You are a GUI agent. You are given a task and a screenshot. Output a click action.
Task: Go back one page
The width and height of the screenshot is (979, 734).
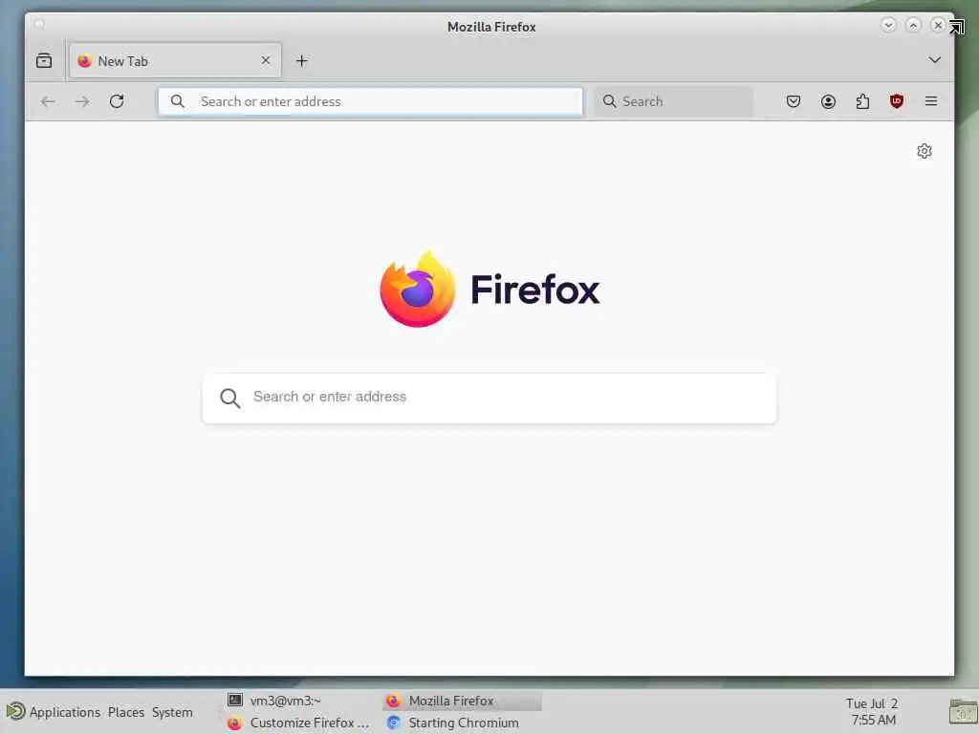pyautogui.click(x=48, y=101)
